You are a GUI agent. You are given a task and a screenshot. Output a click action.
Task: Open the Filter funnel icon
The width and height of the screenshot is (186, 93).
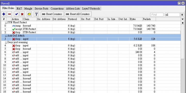(36, 14)
